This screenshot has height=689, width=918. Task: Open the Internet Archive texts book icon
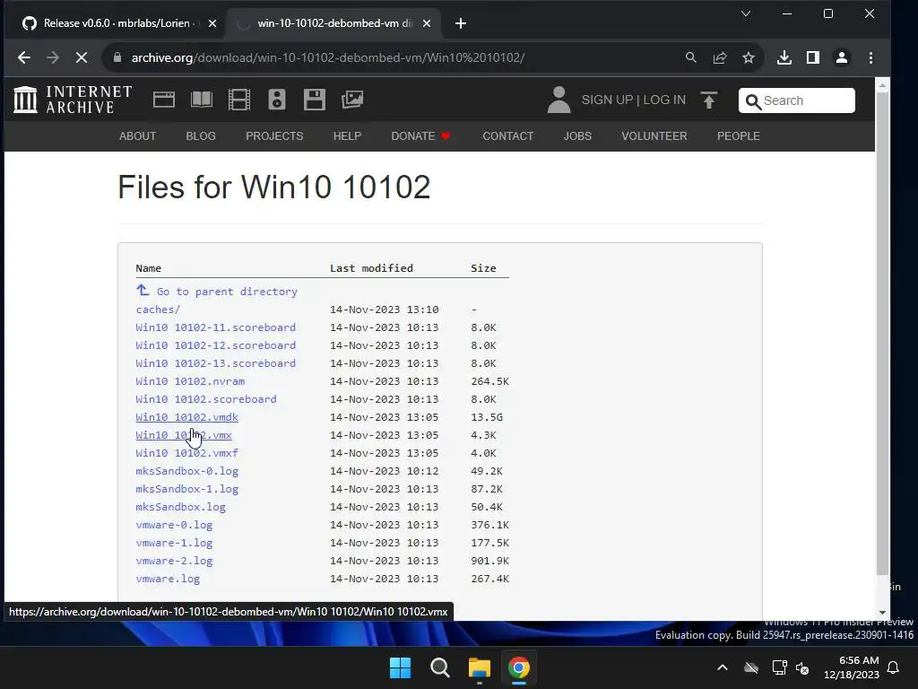tap(202, 100)
